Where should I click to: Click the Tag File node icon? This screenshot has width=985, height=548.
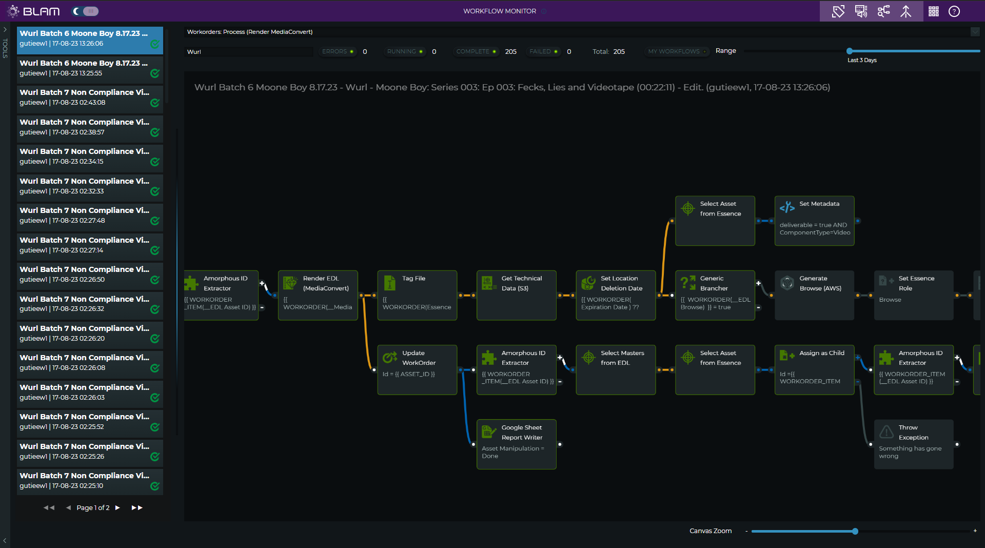[x=390, y=283]
